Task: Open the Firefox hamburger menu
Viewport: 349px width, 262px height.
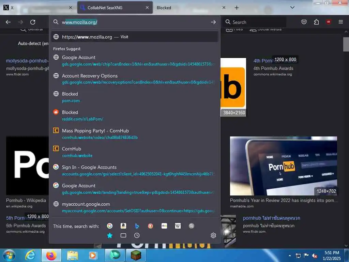Action: pos(341,22)
